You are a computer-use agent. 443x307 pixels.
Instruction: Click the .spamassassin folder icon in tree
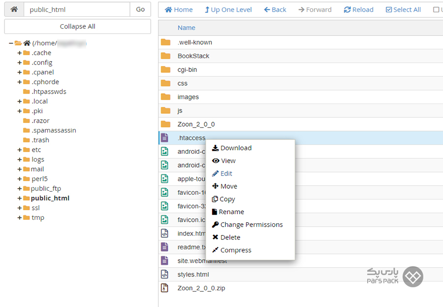[27, 130]
